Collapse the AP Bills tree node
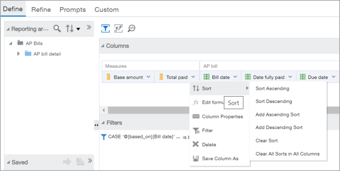 click(10, 43)
